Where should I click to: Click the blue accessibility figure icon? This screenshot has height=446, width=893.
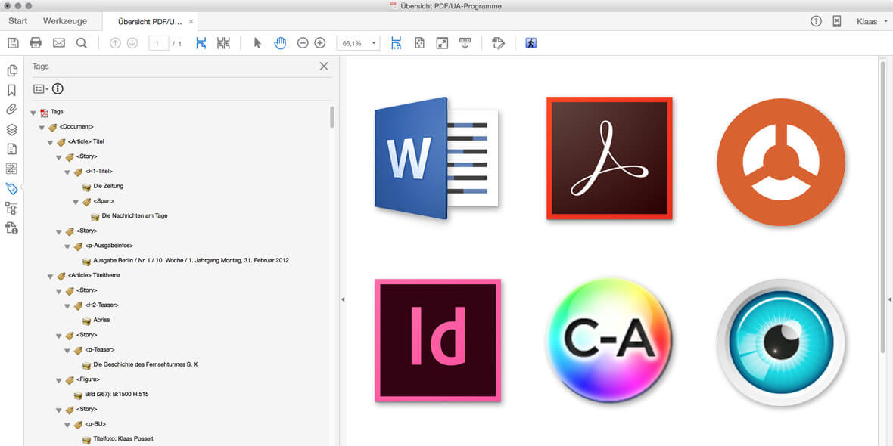(x=531, y=43)
